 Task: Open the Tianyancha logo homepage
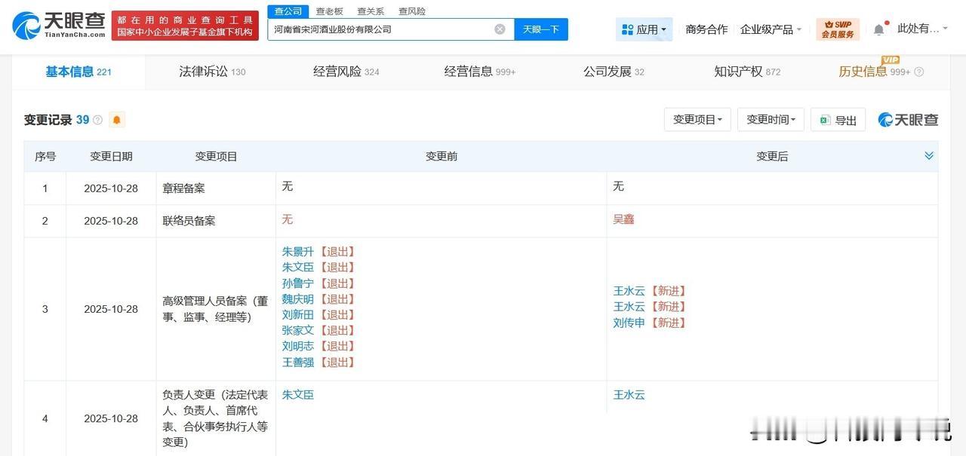pyautogui.click(x=58, y=26)
